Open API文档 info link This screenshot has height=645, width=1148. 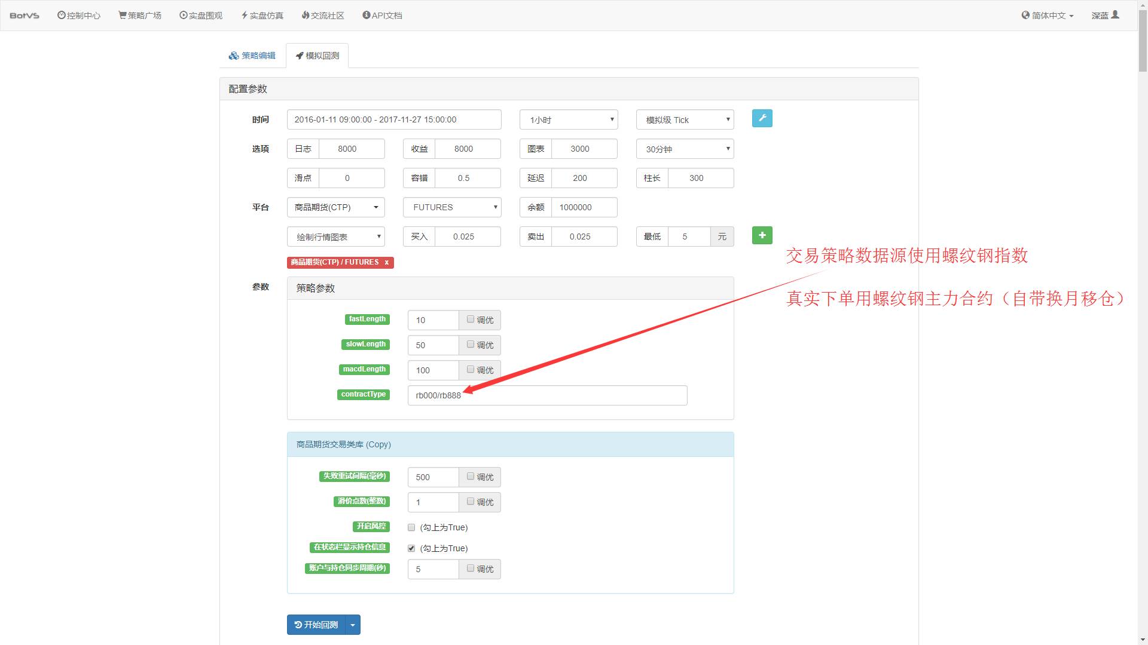coord(382,16)
